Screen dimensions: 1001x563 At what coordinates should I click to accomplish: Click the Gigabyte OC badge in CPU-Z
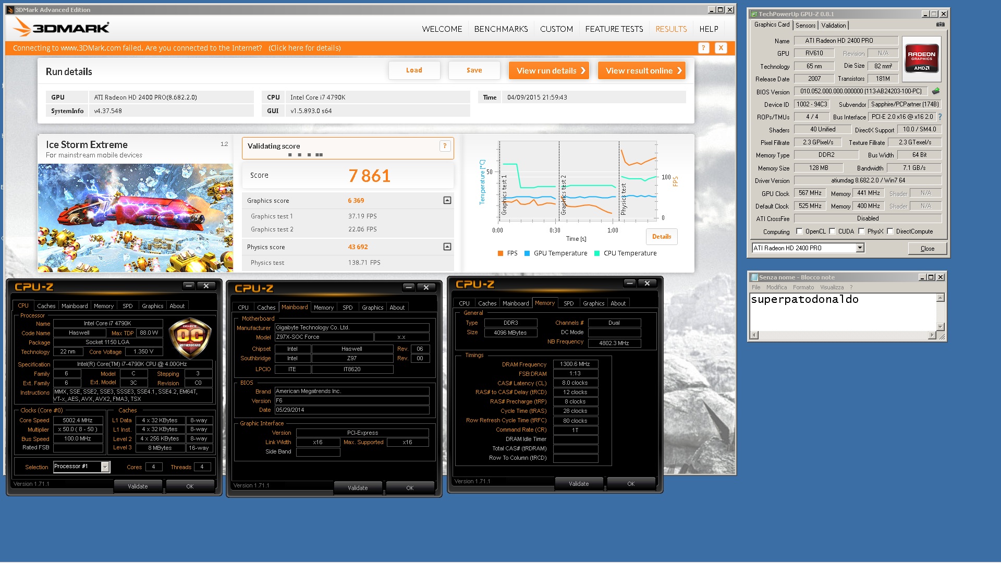click(x=190, y=337)
